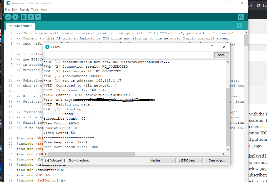Click the Send button in the serial monitor
Screen dimensions: 267x182
tap(221, 55)
